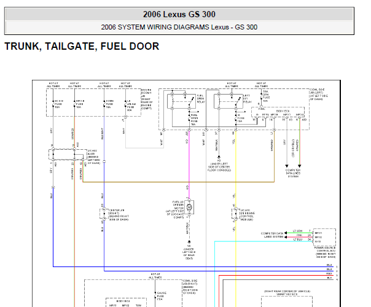Click the V3 ground point under rear seat
The height and width of the screenshot is (307, 371).
pos(189,242)
